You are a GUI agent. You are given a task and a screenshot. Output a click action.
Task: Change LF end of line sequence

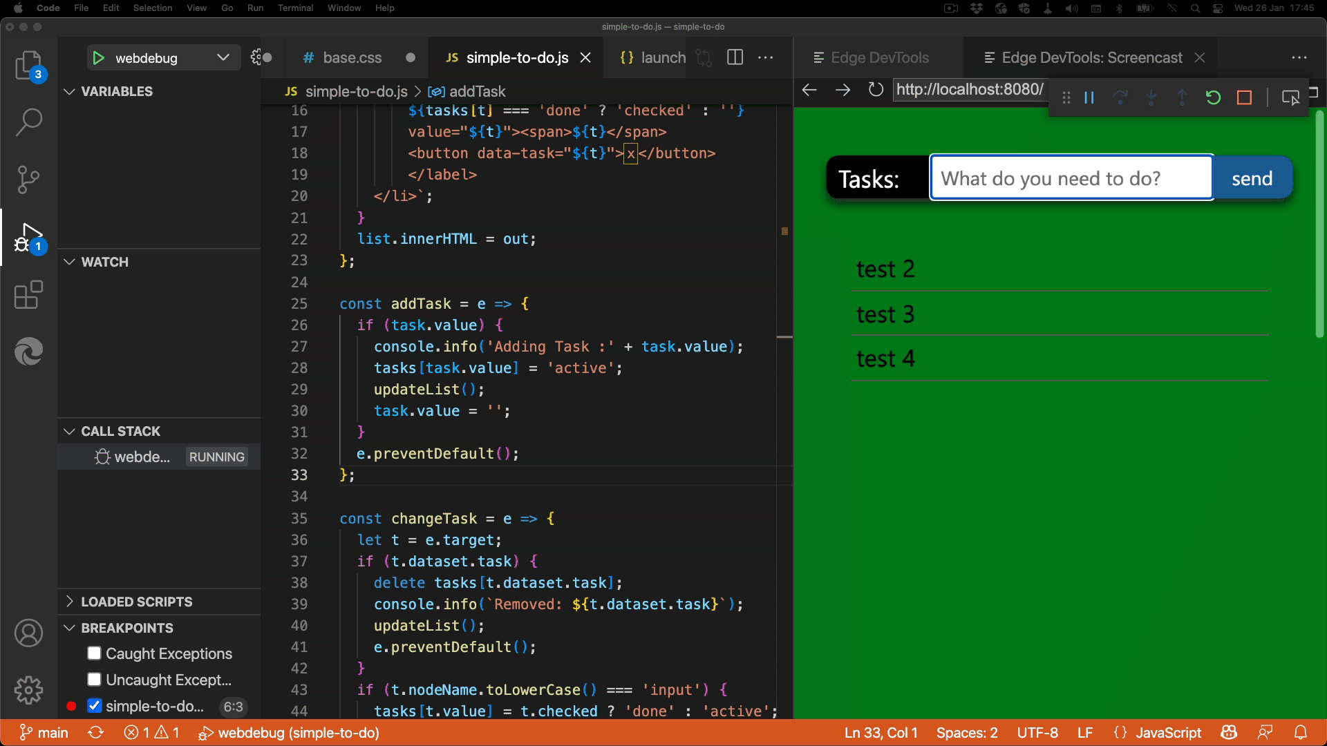pyautogui.click(x=1085, y=733)
